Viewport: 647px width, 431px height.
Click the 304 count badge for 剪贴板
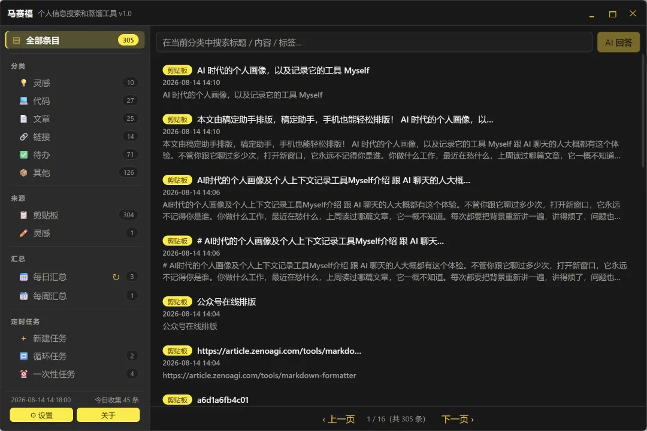tap(129, 215)
